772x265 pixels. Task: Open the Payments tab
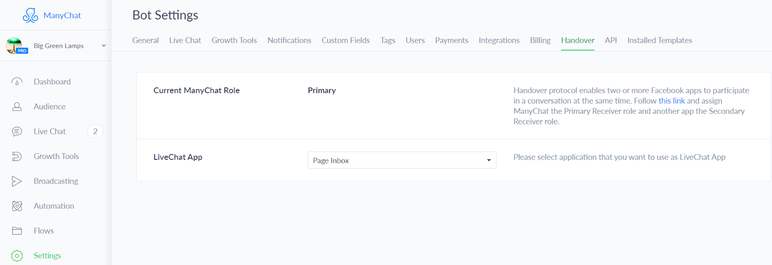click(452, 40)
